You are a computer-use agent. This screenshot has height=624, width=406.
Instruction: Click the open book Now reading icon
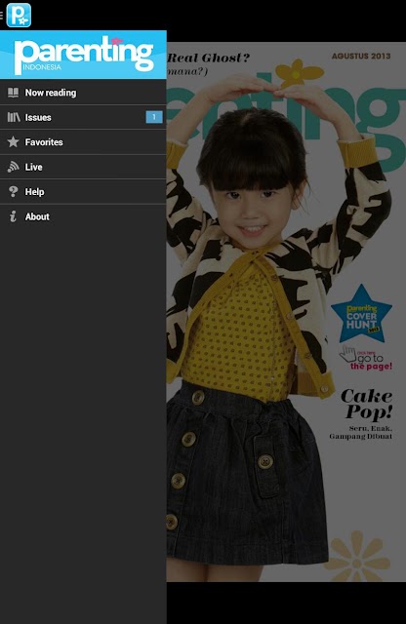[x=13, y=93]
